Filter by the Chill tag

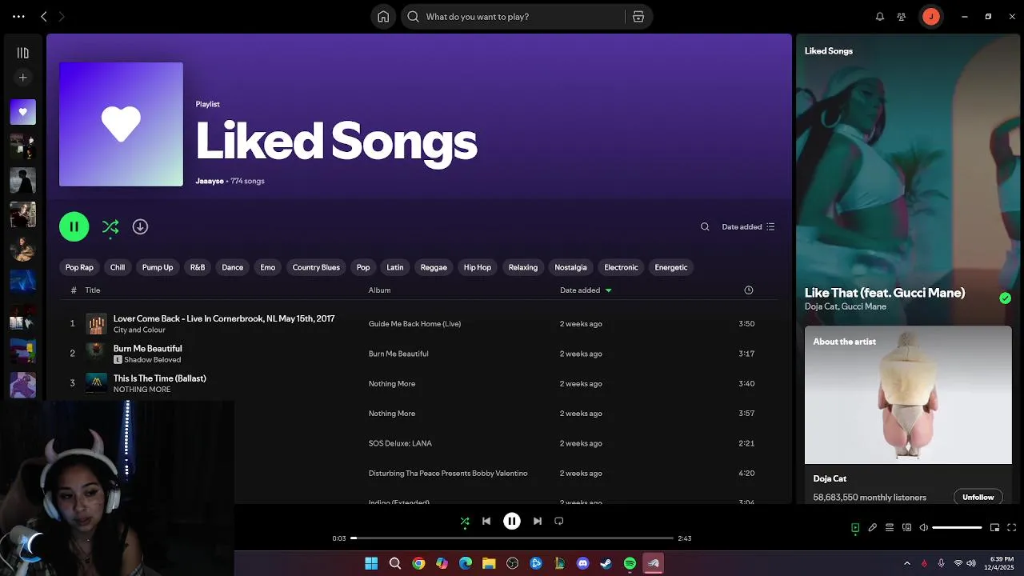tap(118, 267)
